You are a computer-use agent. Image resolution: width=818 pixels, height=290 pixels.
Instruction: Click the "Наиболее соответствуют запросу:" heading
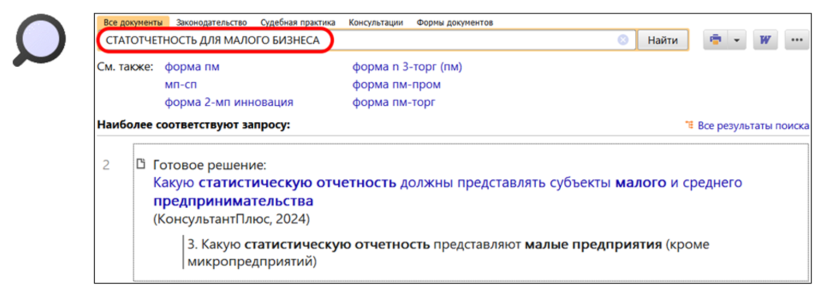pos(193,125)
